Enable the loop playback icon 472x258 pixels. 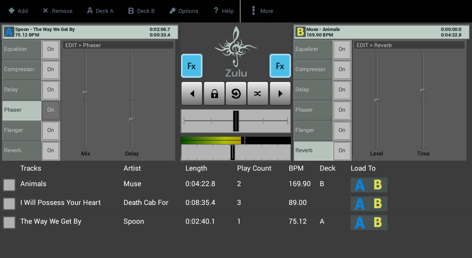(236, 93)
